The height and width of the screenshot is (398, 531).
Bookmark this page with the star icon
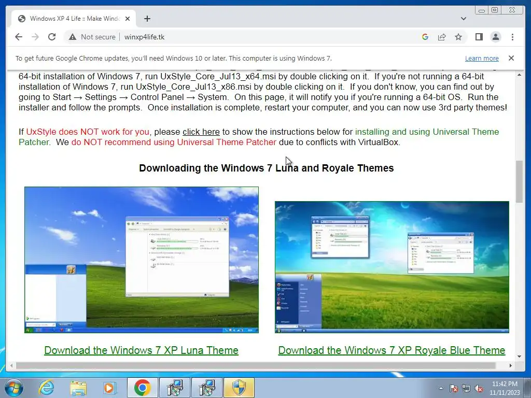pos(458,37)
